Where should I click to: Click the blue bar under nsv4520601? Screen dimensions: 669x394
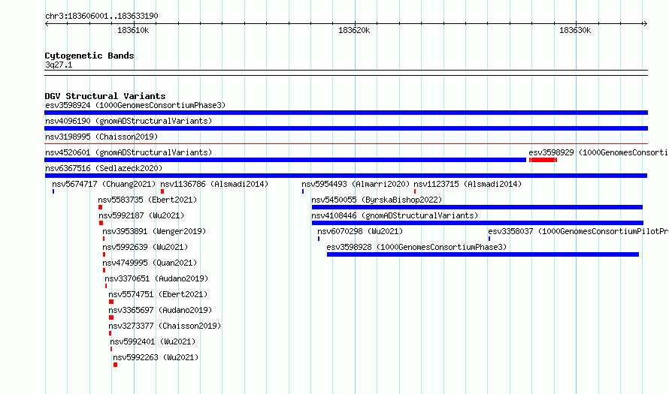coord(286,160)
